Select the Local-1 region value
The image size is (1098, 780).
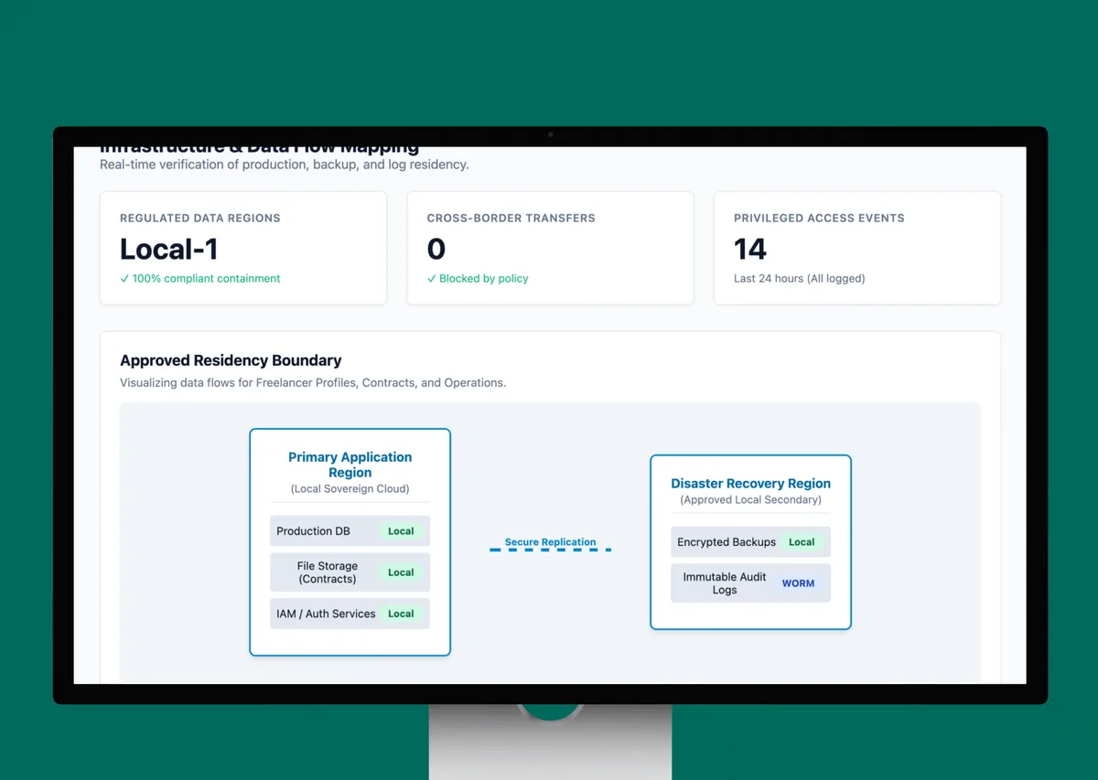(x=169, y=249)
